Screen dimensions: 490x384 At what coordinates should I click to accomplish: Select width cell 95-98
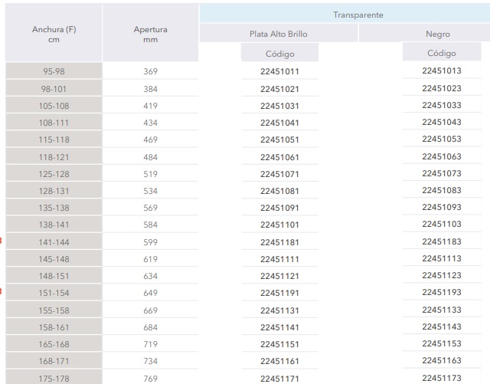pos(54,71)
